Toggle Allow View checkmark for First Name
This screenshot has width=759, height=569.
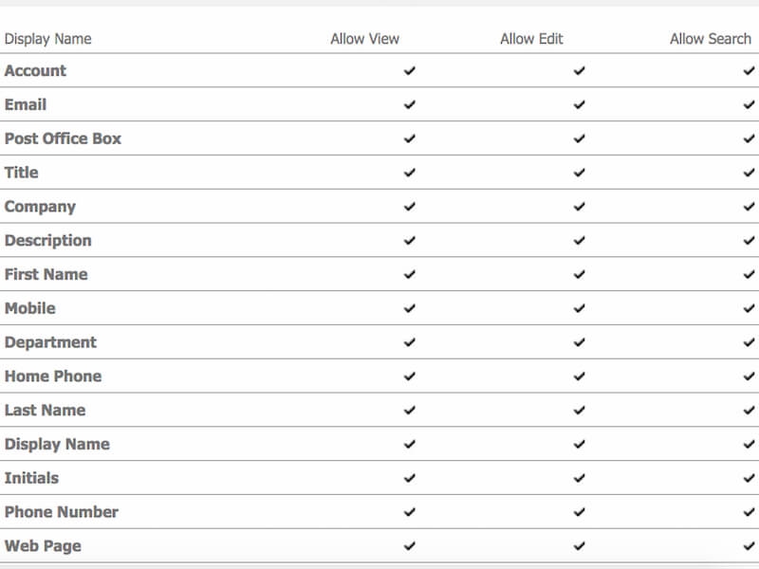tap(410, 274)
